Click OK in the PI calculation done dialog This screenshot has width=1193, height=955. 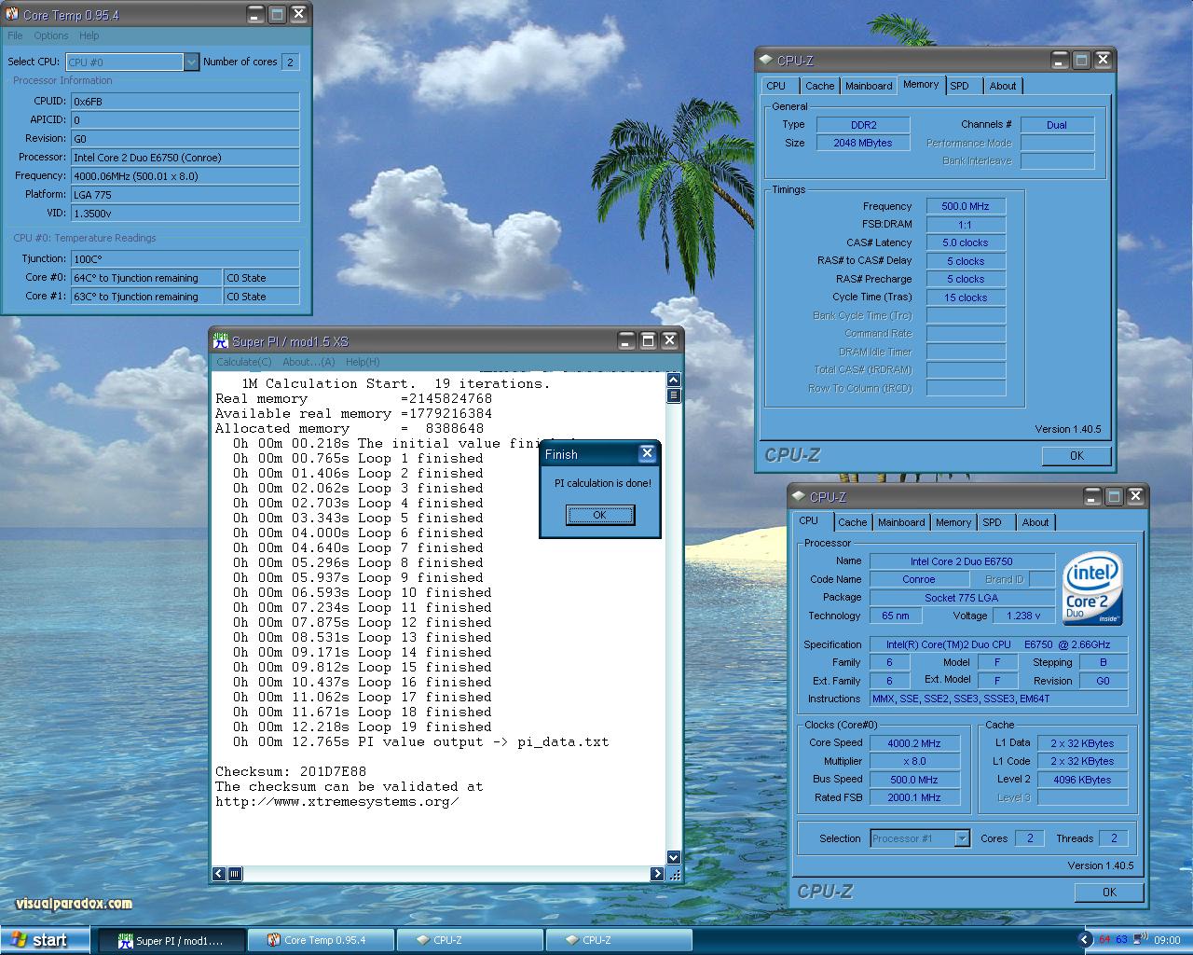(x=600, y=515)
